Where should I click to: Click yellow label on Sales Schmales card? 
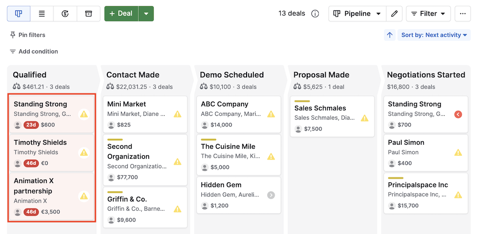(x=302, y=101)
